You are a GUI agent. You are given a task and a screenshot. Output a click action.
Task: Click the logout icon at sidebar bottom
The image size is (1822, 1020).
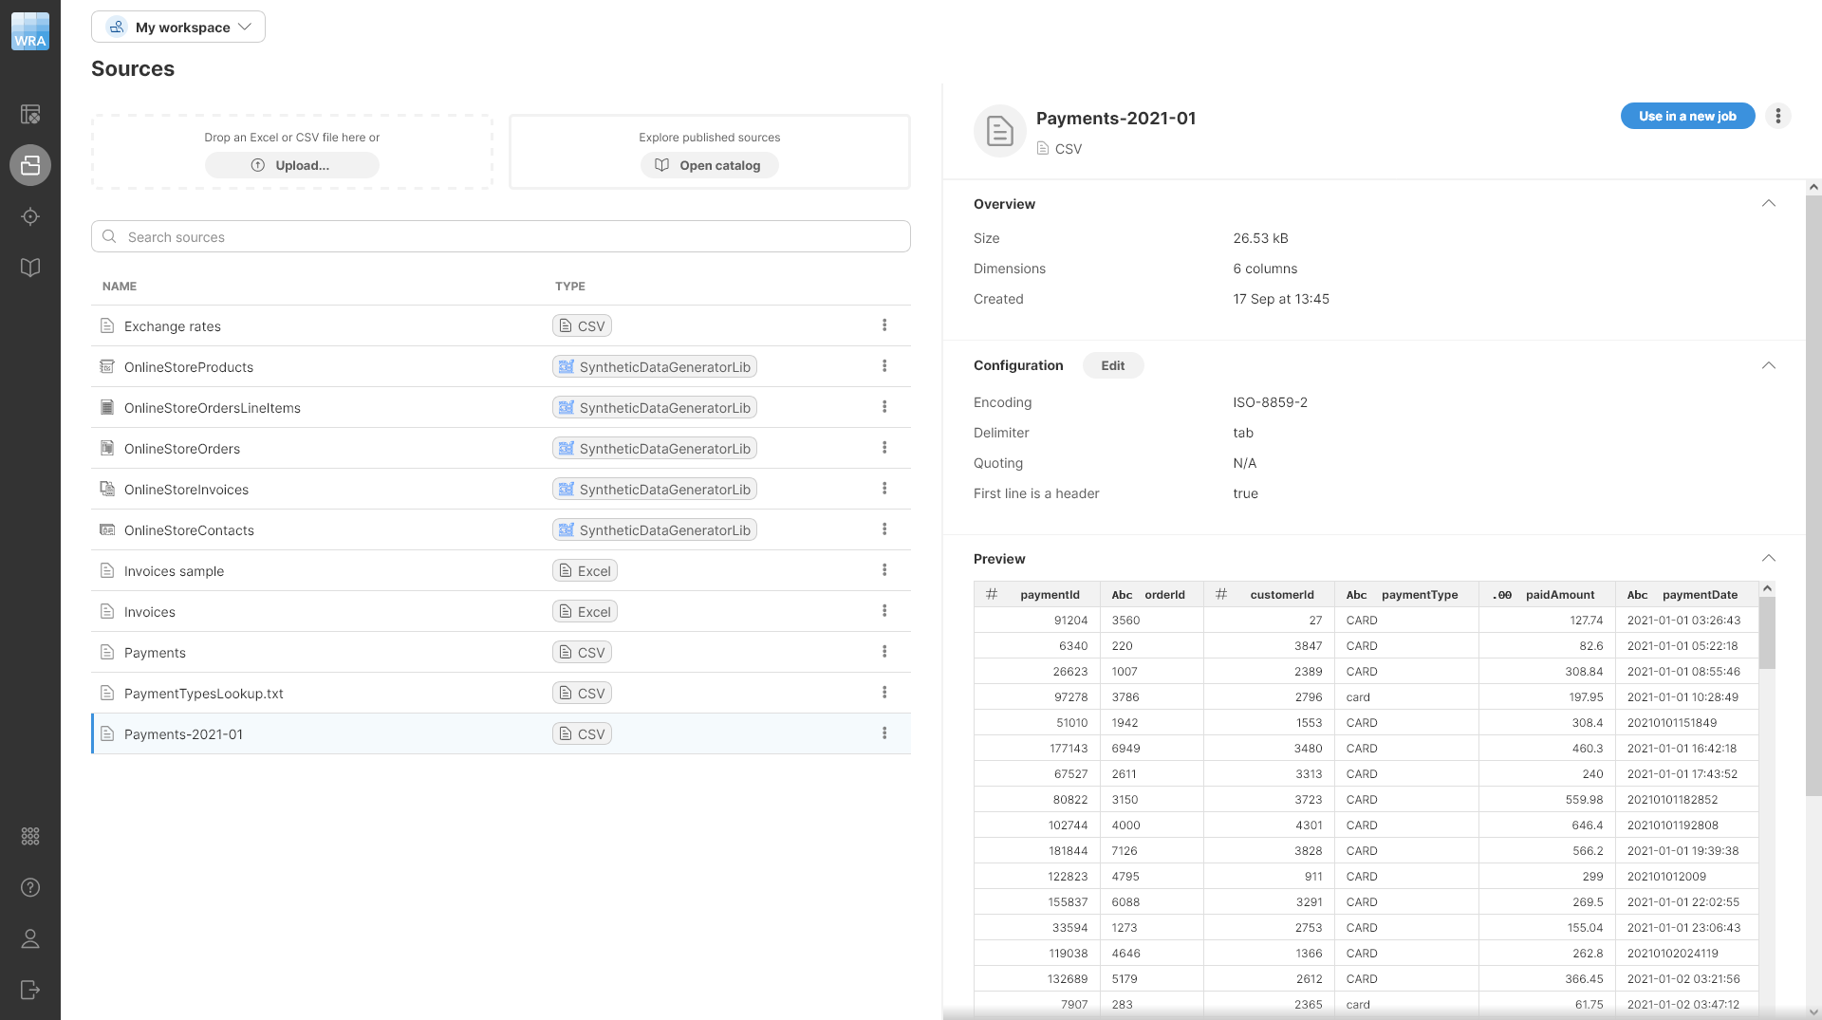pos(29,990)
